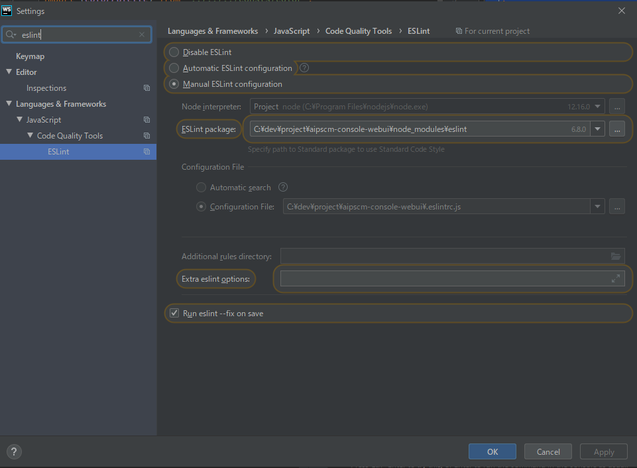Choose Automatic search for configuration file
The height and width of the screenshot is (468, 637).
click(201, 187)
